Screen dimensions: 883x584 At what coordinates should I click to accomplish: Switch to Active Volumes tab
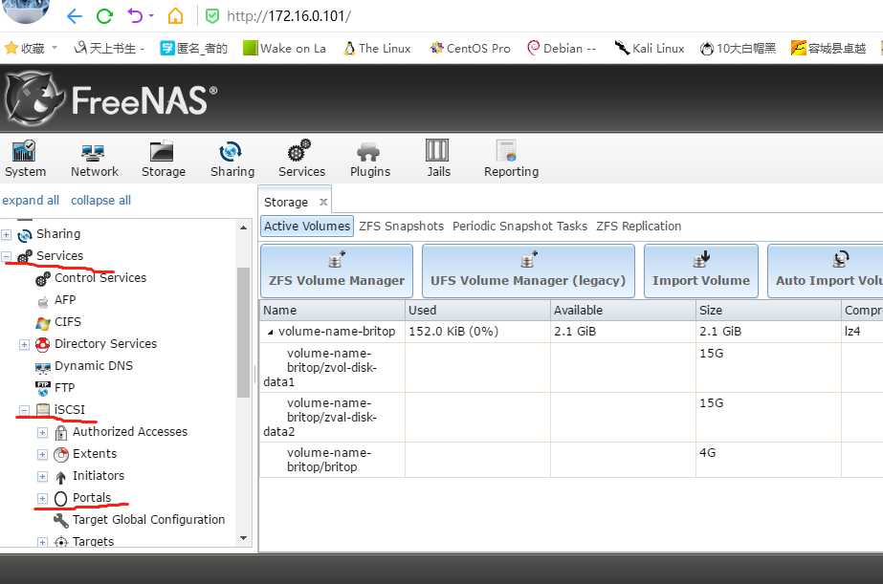click(307, 227)
